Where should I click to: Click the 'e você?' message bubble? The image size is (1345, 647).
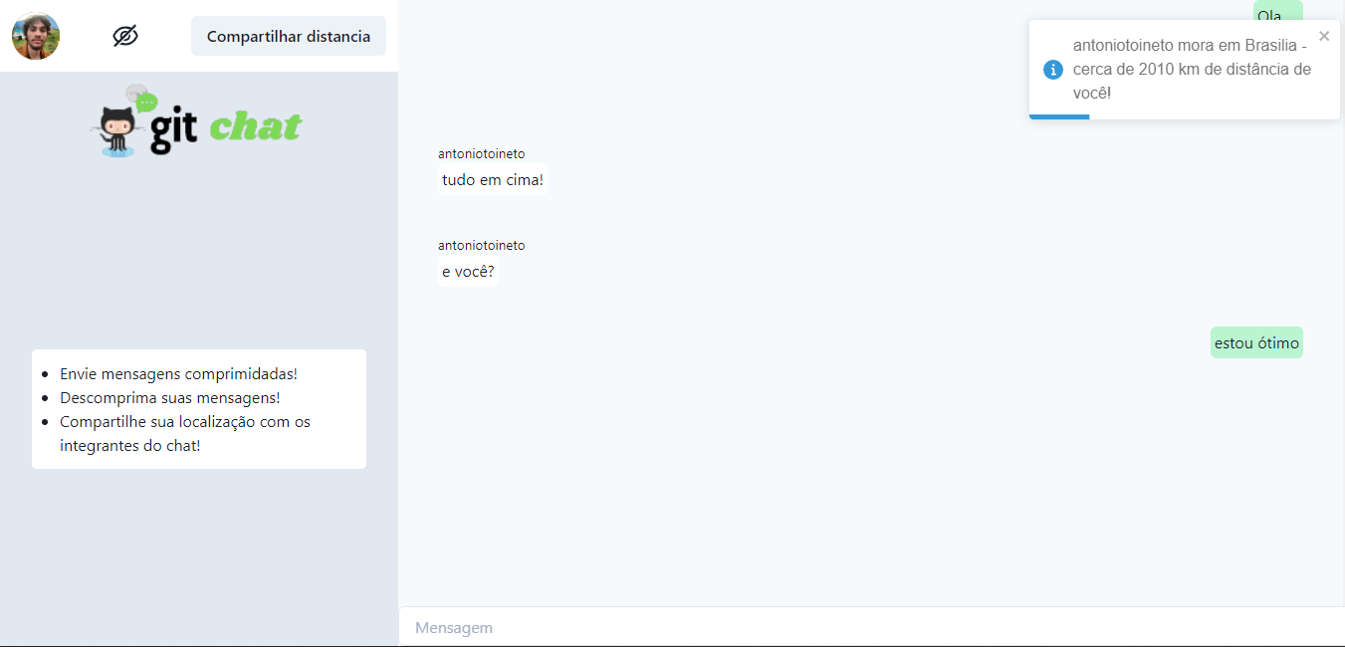point(468,271)
